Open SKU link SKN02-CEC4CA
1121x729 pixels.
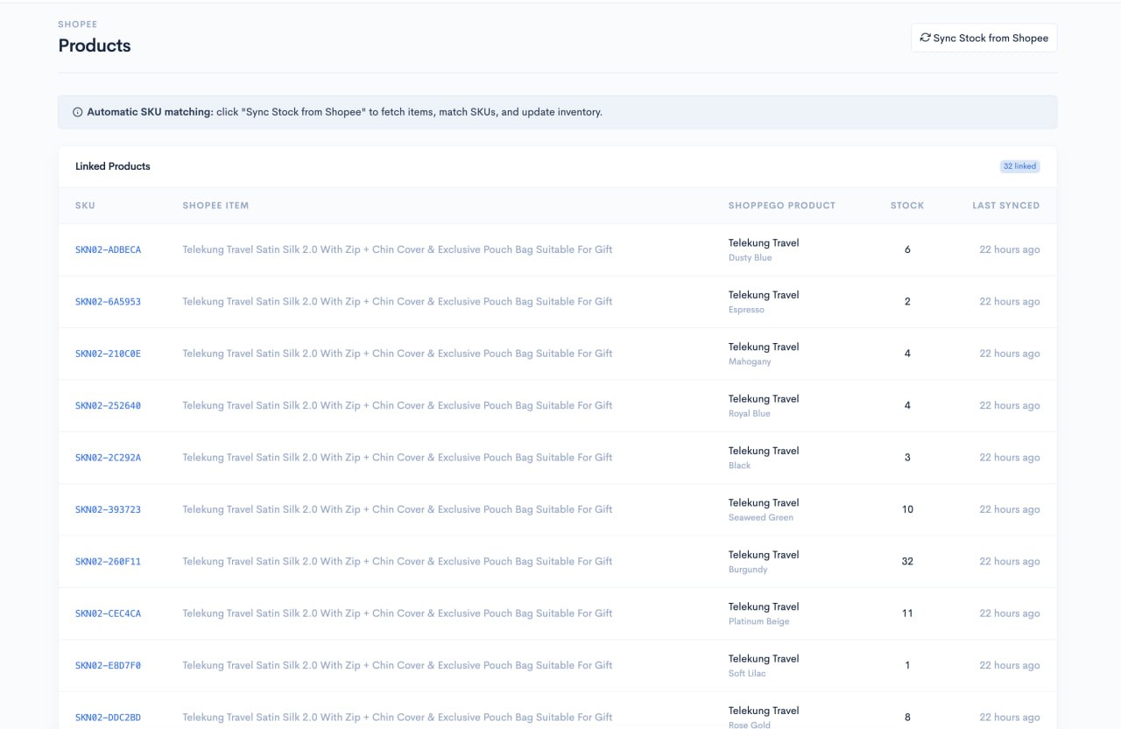pos(108,613)
